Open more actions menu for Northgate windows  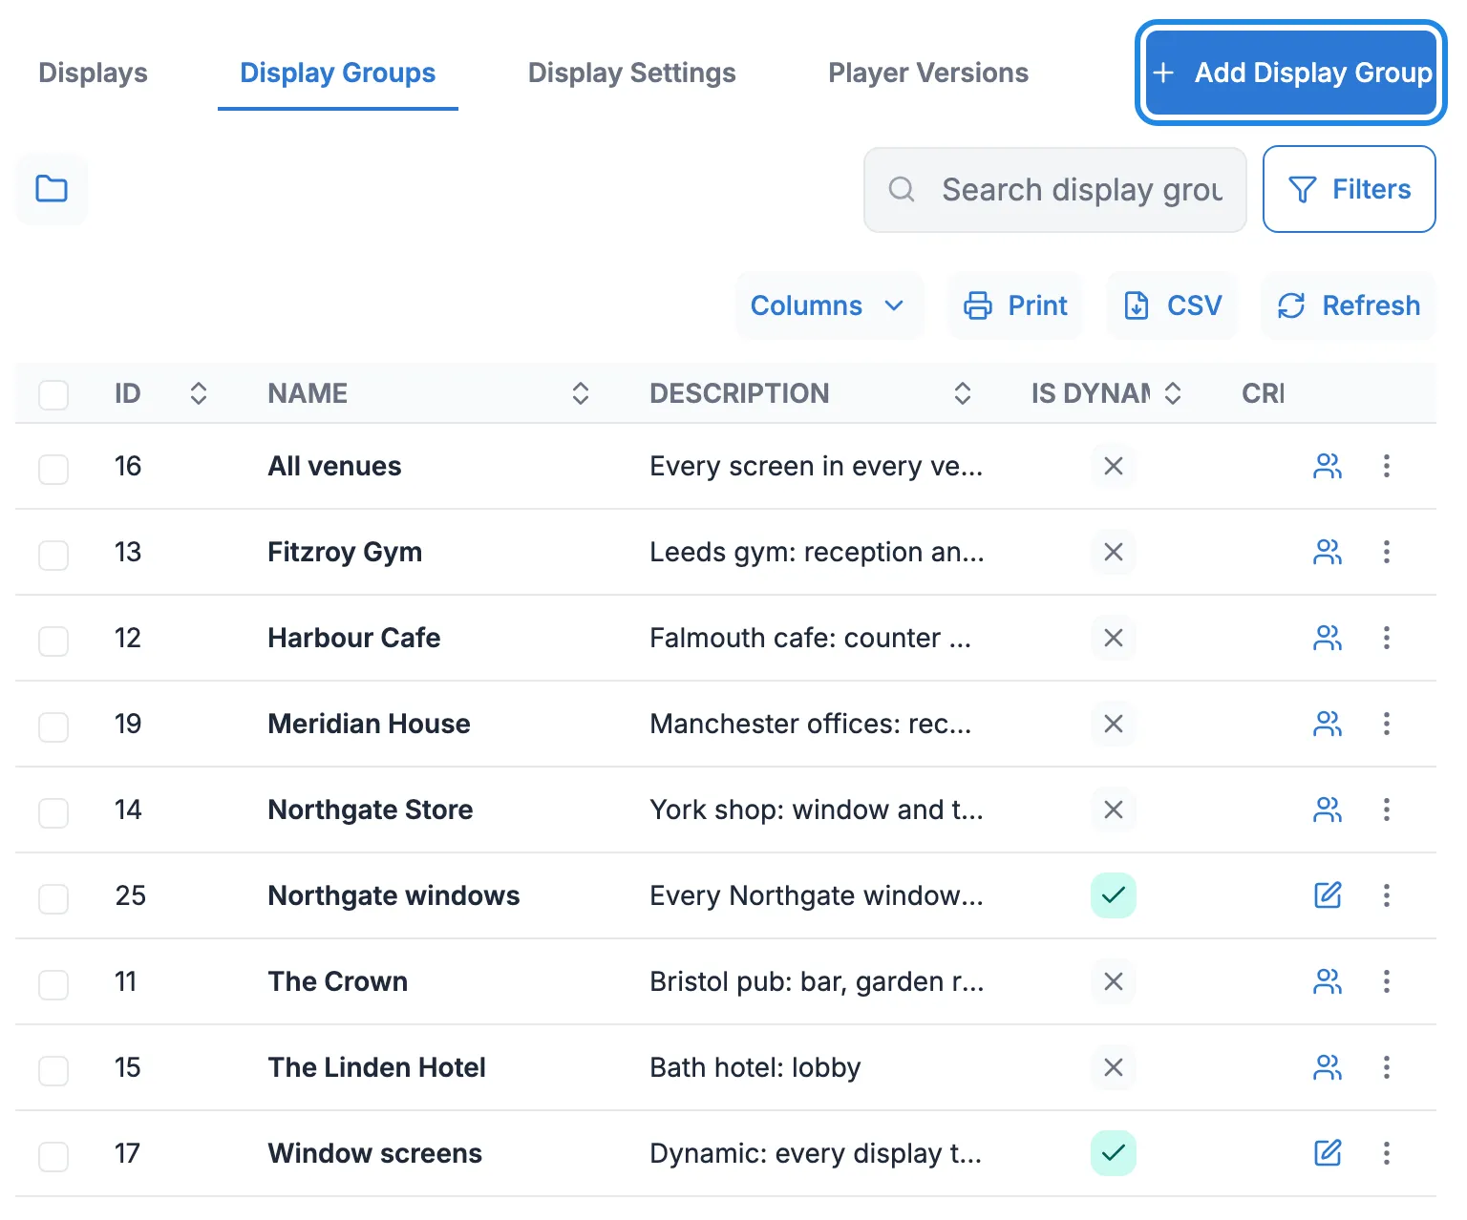(1387, 895)
